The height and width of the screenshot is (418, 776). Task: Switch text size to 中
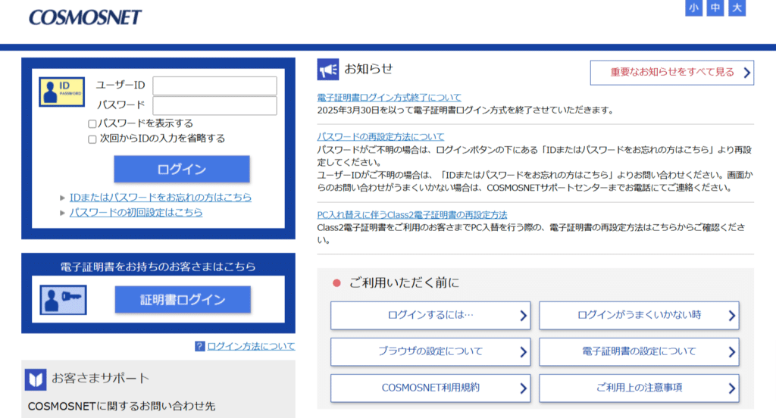[x=715, y=8]
